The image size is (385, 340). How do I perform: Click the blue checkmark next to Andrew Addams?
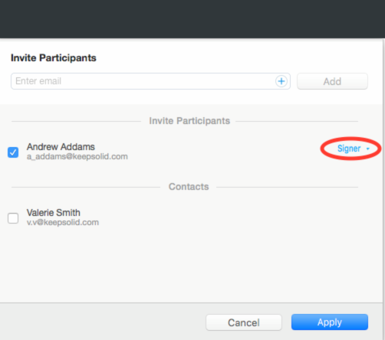click(13, 152)
